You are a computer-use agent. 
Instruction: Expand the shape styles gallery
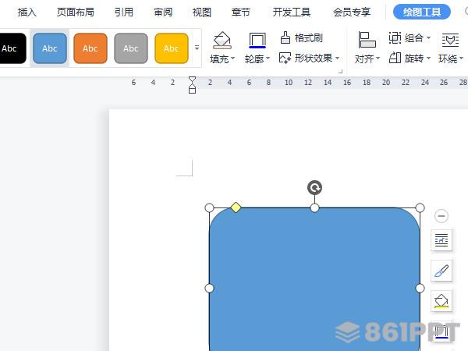[197, 48]
